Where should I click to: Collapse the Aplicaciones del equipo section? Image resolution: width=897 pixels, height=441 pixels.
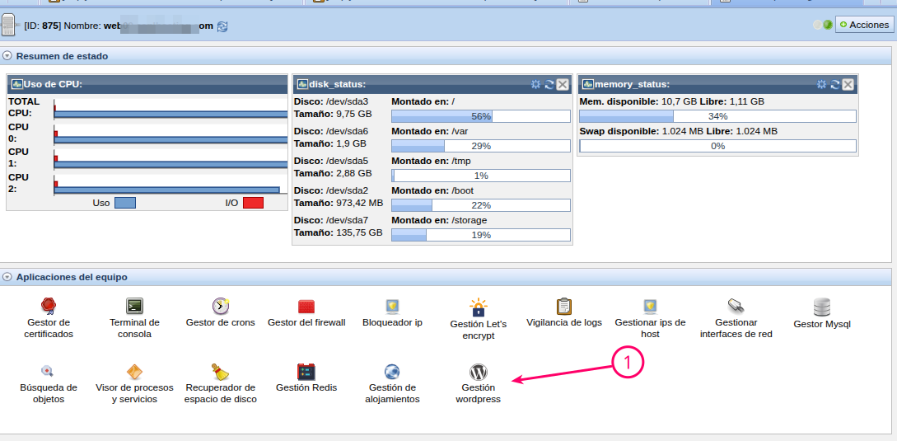click(x=7, y=277)
